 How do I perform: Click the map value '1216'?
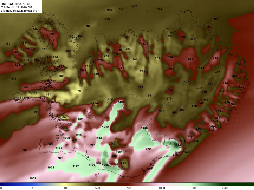click(99, 138)
